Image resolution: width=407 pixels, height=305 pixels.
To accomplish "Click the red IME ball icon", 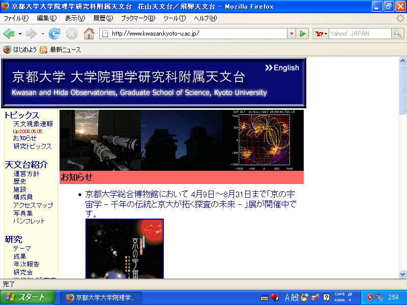I will pyautogui.click(x=275, y=297).
